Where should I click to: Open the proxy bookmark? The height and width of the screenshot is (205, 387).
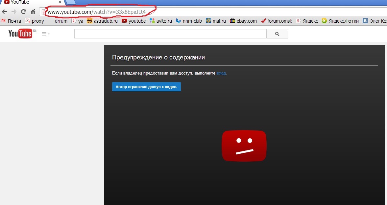point(35,21)
